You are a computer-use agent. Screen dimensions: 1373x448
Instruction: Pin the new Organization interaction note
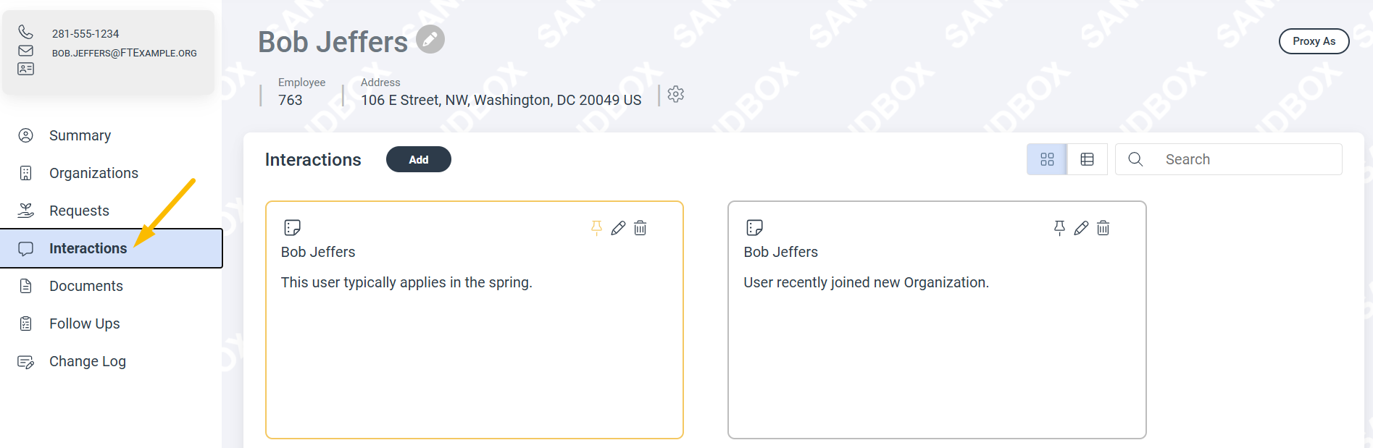[x=1059, y=228]
